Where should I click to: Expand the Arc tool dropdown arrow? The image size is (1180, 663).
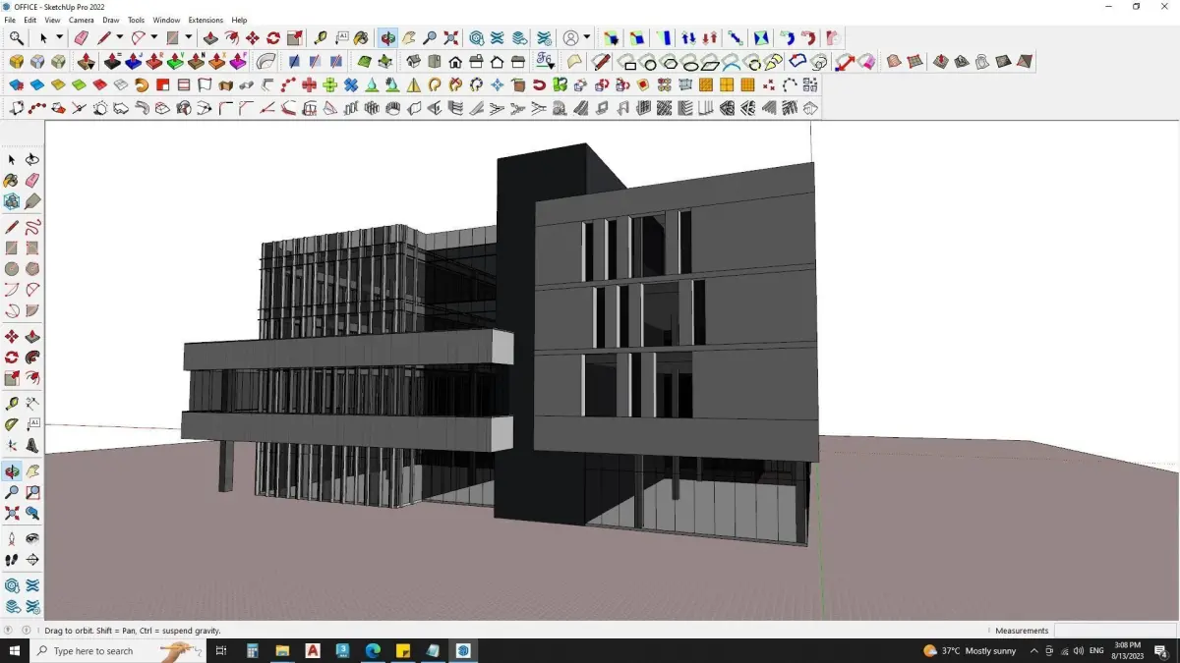(x=154, y=37)
